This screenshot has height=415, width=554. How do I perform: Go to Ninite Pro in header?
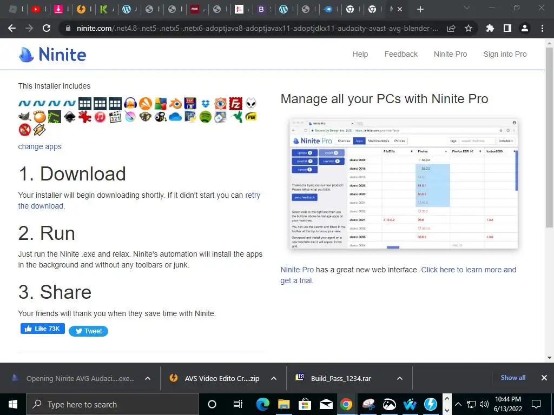coord(451,54)
